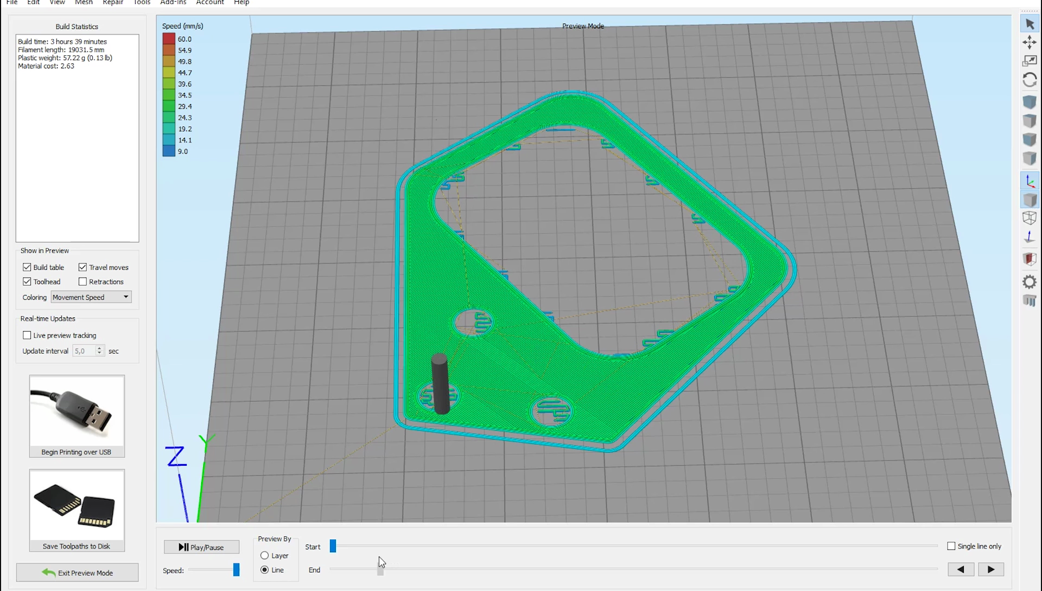Uncheck the Build table checkbox

(27, 267)
